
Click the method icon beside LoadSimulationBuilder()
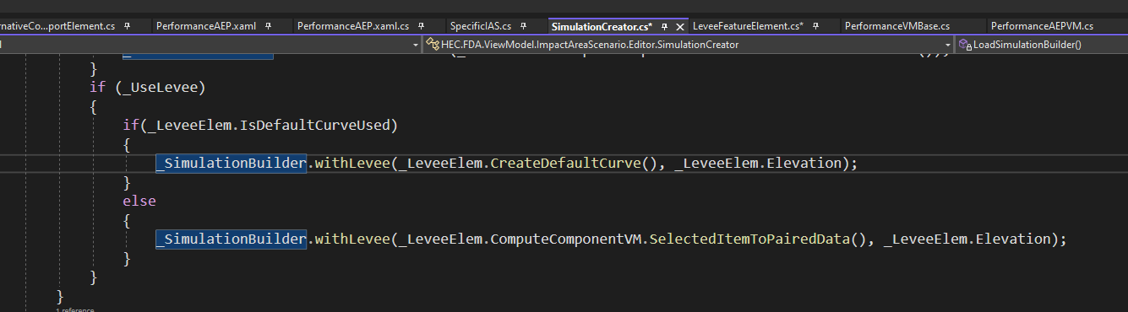click(x=964, y=45)
